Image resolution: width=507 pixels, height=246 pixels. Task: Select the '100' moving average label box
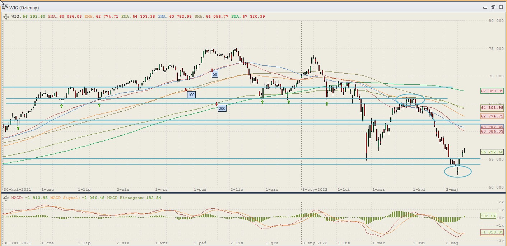coord(191,95)
